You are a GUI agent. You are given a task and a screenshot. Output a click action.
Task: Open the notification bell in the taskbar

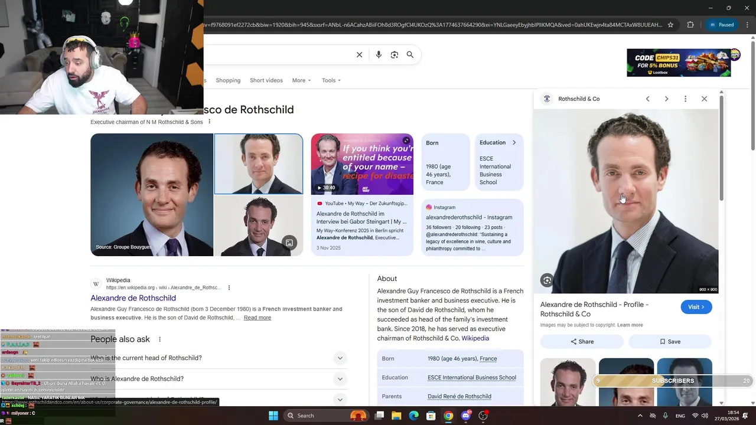[745, 416]
